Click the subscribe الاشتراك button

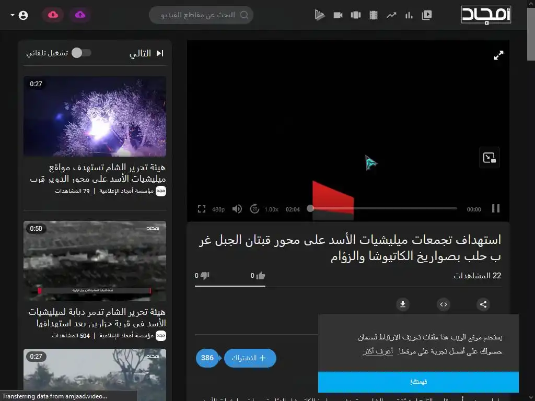click(x=250, y=358)
